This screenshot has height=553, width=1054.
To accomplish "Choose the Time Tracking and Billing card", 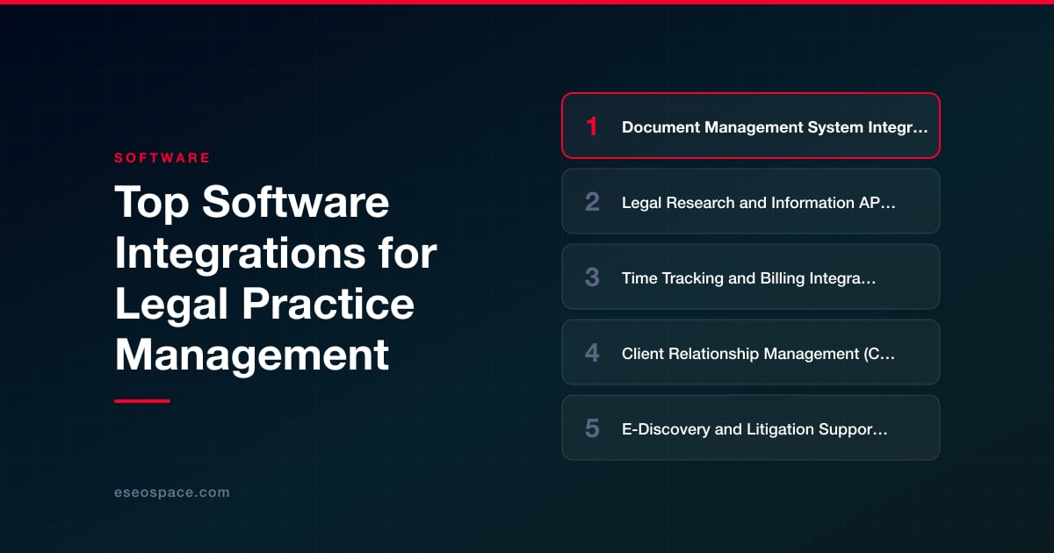I will [x=751, y=276].
